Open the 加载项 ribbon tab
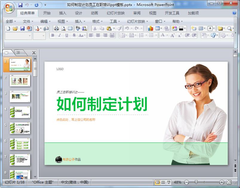This screenshot has height=188, width=240. (x=193, y=13)
